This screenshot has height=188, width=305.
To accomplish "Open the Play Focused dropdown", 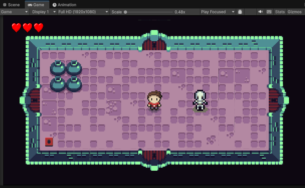I will pyautogui.click(x=217, y=12).
